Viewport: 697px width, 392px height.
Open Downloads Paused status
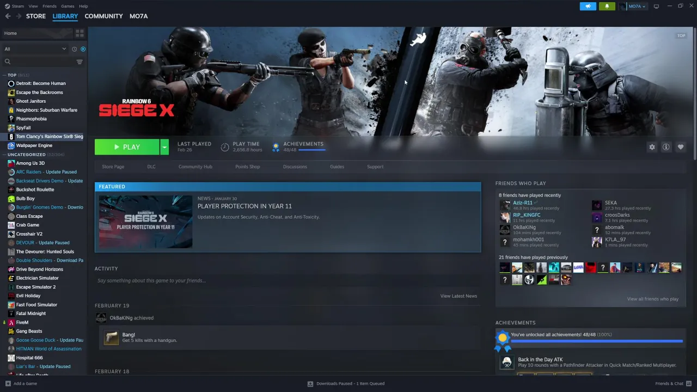coord(346,383)
